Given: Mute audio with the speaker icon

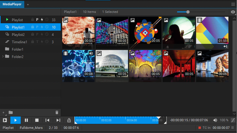Looking at the screenshot, I should pyautogui.click(x=215, y=120).
